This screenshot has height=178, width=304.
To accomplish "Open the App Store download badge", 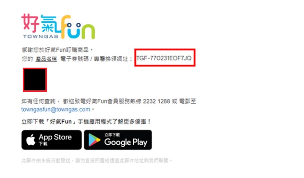I will [52, 140].
